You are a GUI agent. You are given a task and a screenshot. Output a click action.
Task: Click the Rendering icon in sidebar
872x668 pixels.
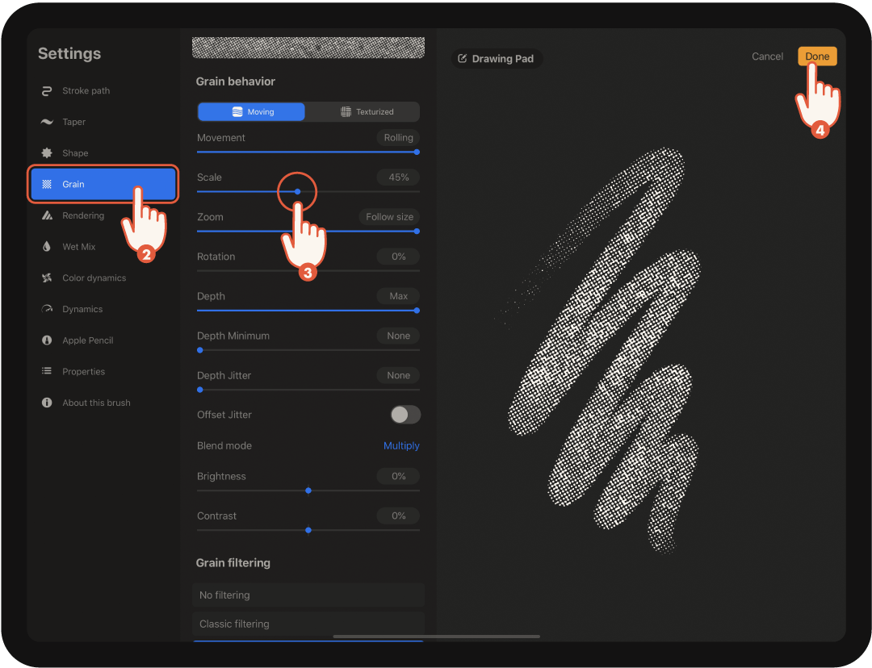tap(47, 215)
